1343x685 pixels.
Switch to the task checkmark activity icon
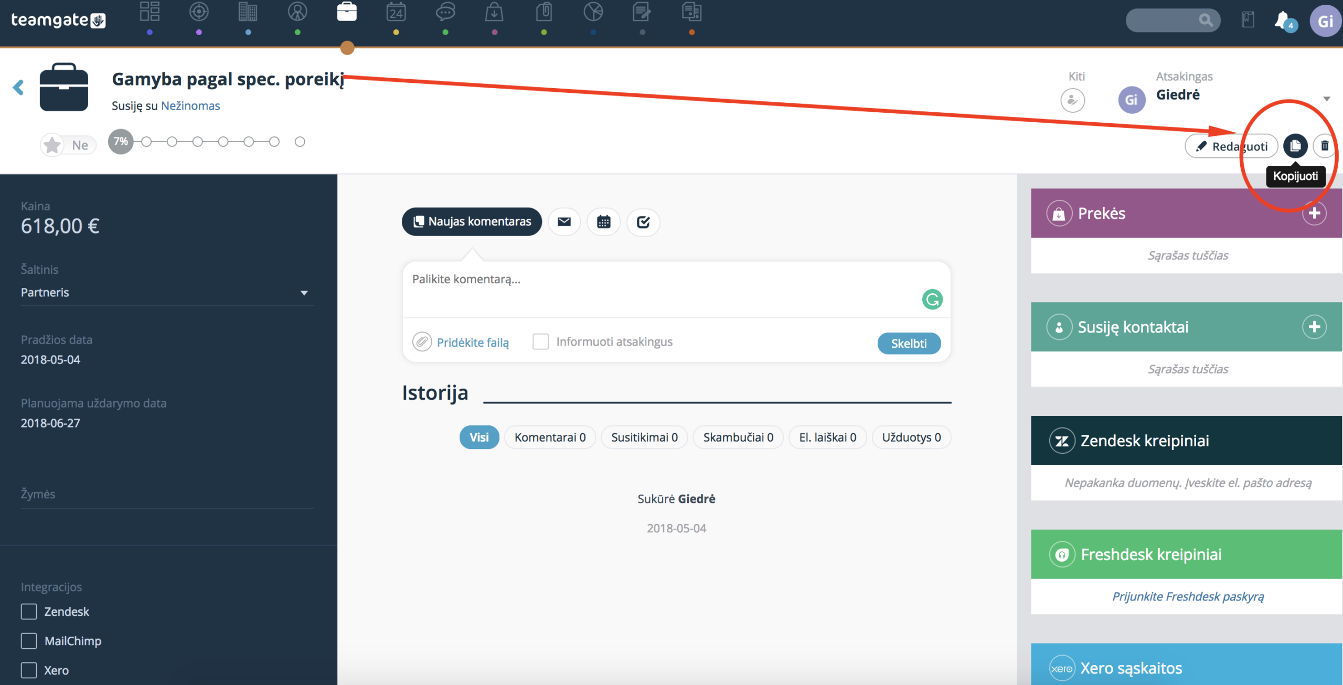pyautogui.click(x=643, y=222)
